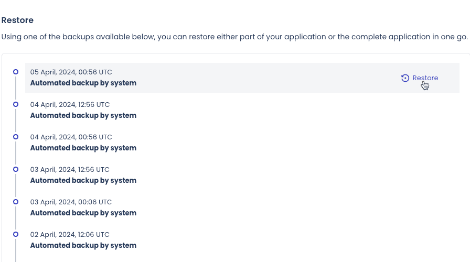Click the 03 April, 2024, 12:56 UTC timestamp
Viewport: 470px width, 262px height.
point(70,169)
